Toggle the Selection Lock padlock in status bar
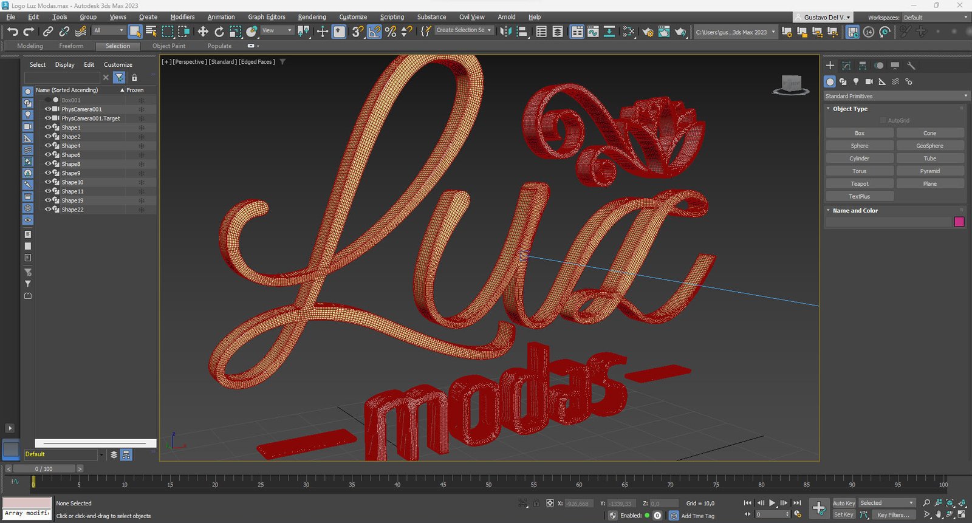Viewport: 972px width, 523px height. (x=536, y=503)
